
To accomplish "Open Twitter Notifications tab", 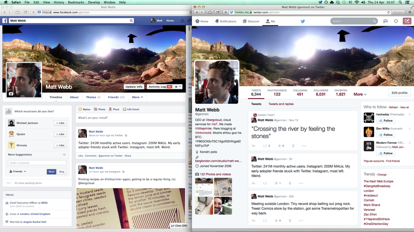I will [x=226, y=21].
